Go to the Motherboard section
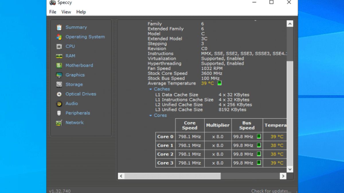This screenshot has height=193, width=344. tap(79, 65)
